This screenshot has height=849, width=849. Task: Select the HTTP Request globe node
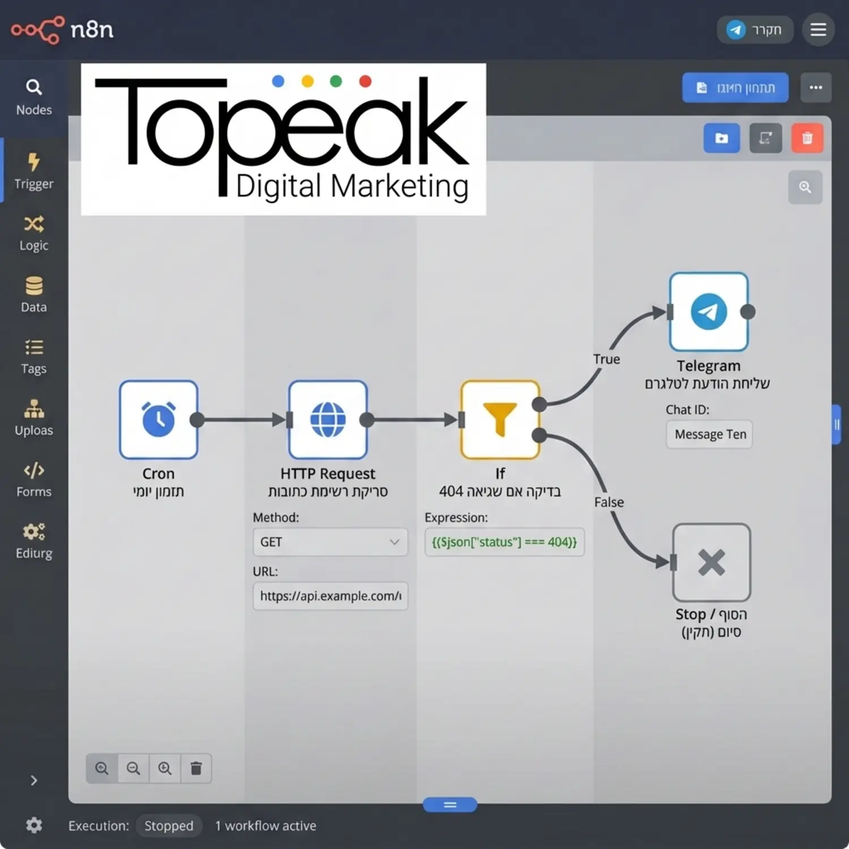(328, 419)
